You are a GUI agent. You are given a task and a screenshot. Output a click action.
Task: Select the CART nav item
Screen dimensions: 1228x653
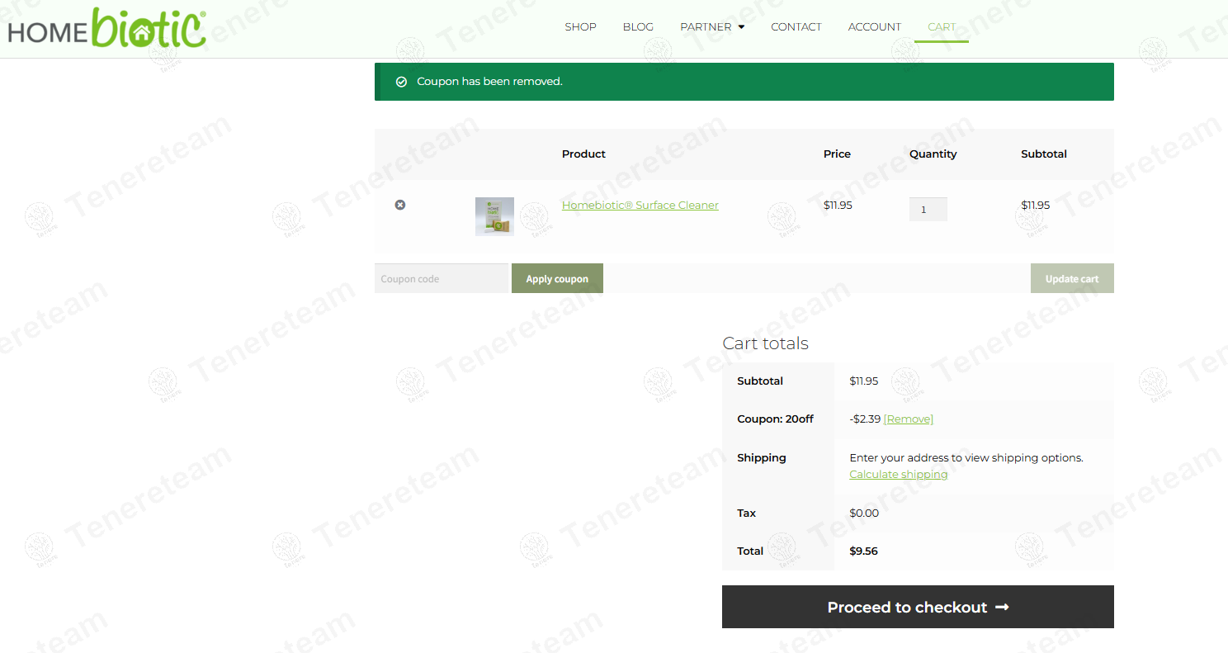point(942,27)
